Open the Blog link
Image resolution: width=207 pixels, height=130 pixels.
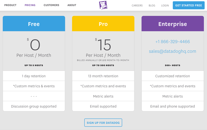[152, 6]
